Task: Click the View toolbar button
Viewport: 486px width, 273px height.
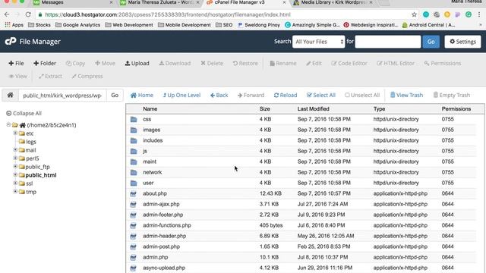Action: tap(18, 76)
